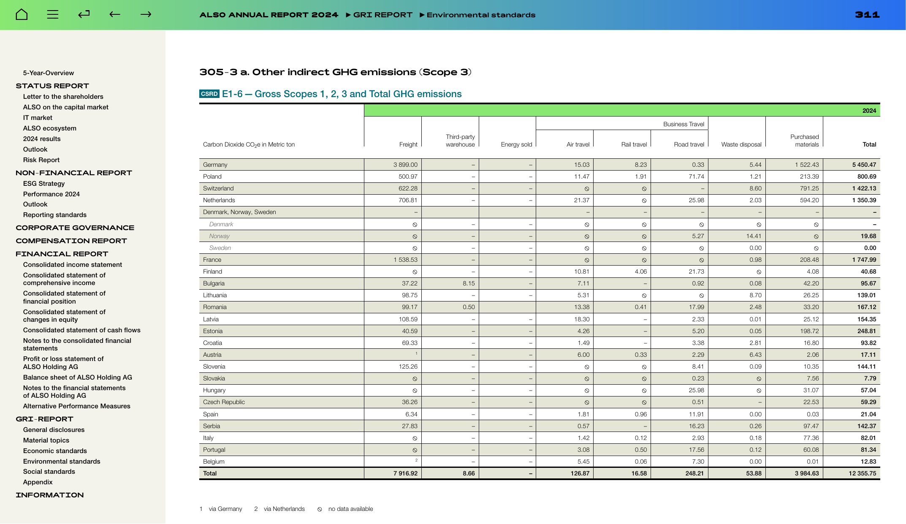Open 5-Year-Overview in sidebar

tap(49, 73)
